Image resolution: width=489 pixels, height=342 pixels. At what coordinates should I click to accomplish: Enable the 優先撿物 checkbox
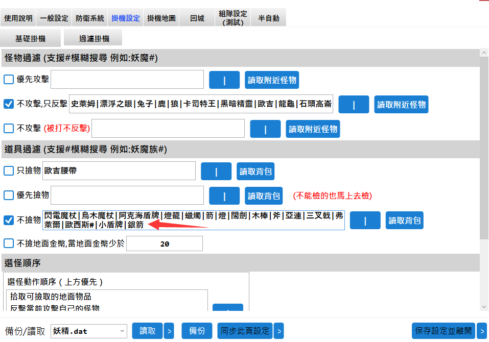pyautogui.click(x=9, y=196)
